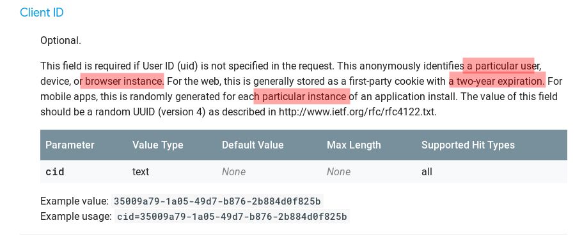Screen dimensions: 582x246
Task: Click the example value UUID code
Action: click(x=217, y=201)
